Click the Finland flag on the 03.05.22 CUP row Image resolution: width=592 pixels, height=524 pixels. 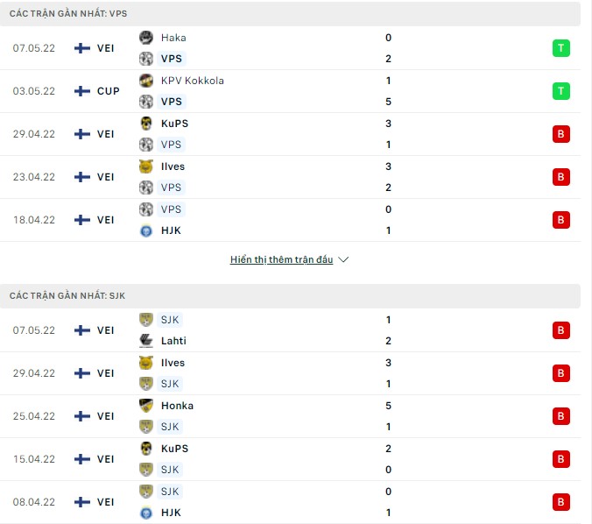82,91
